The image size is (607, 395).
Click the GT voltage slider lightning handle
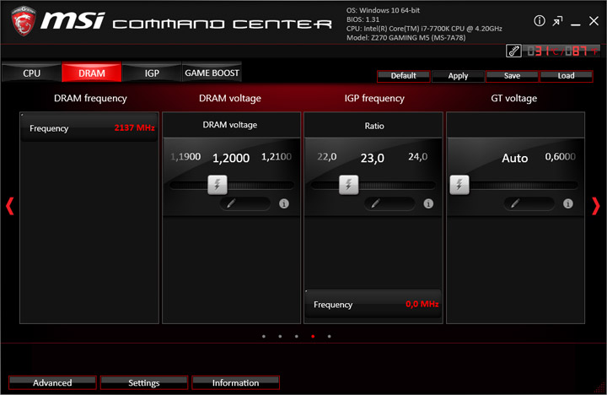pos(459,185)
